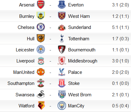Click the Liverpool crest icon

(x=41, y=61)
